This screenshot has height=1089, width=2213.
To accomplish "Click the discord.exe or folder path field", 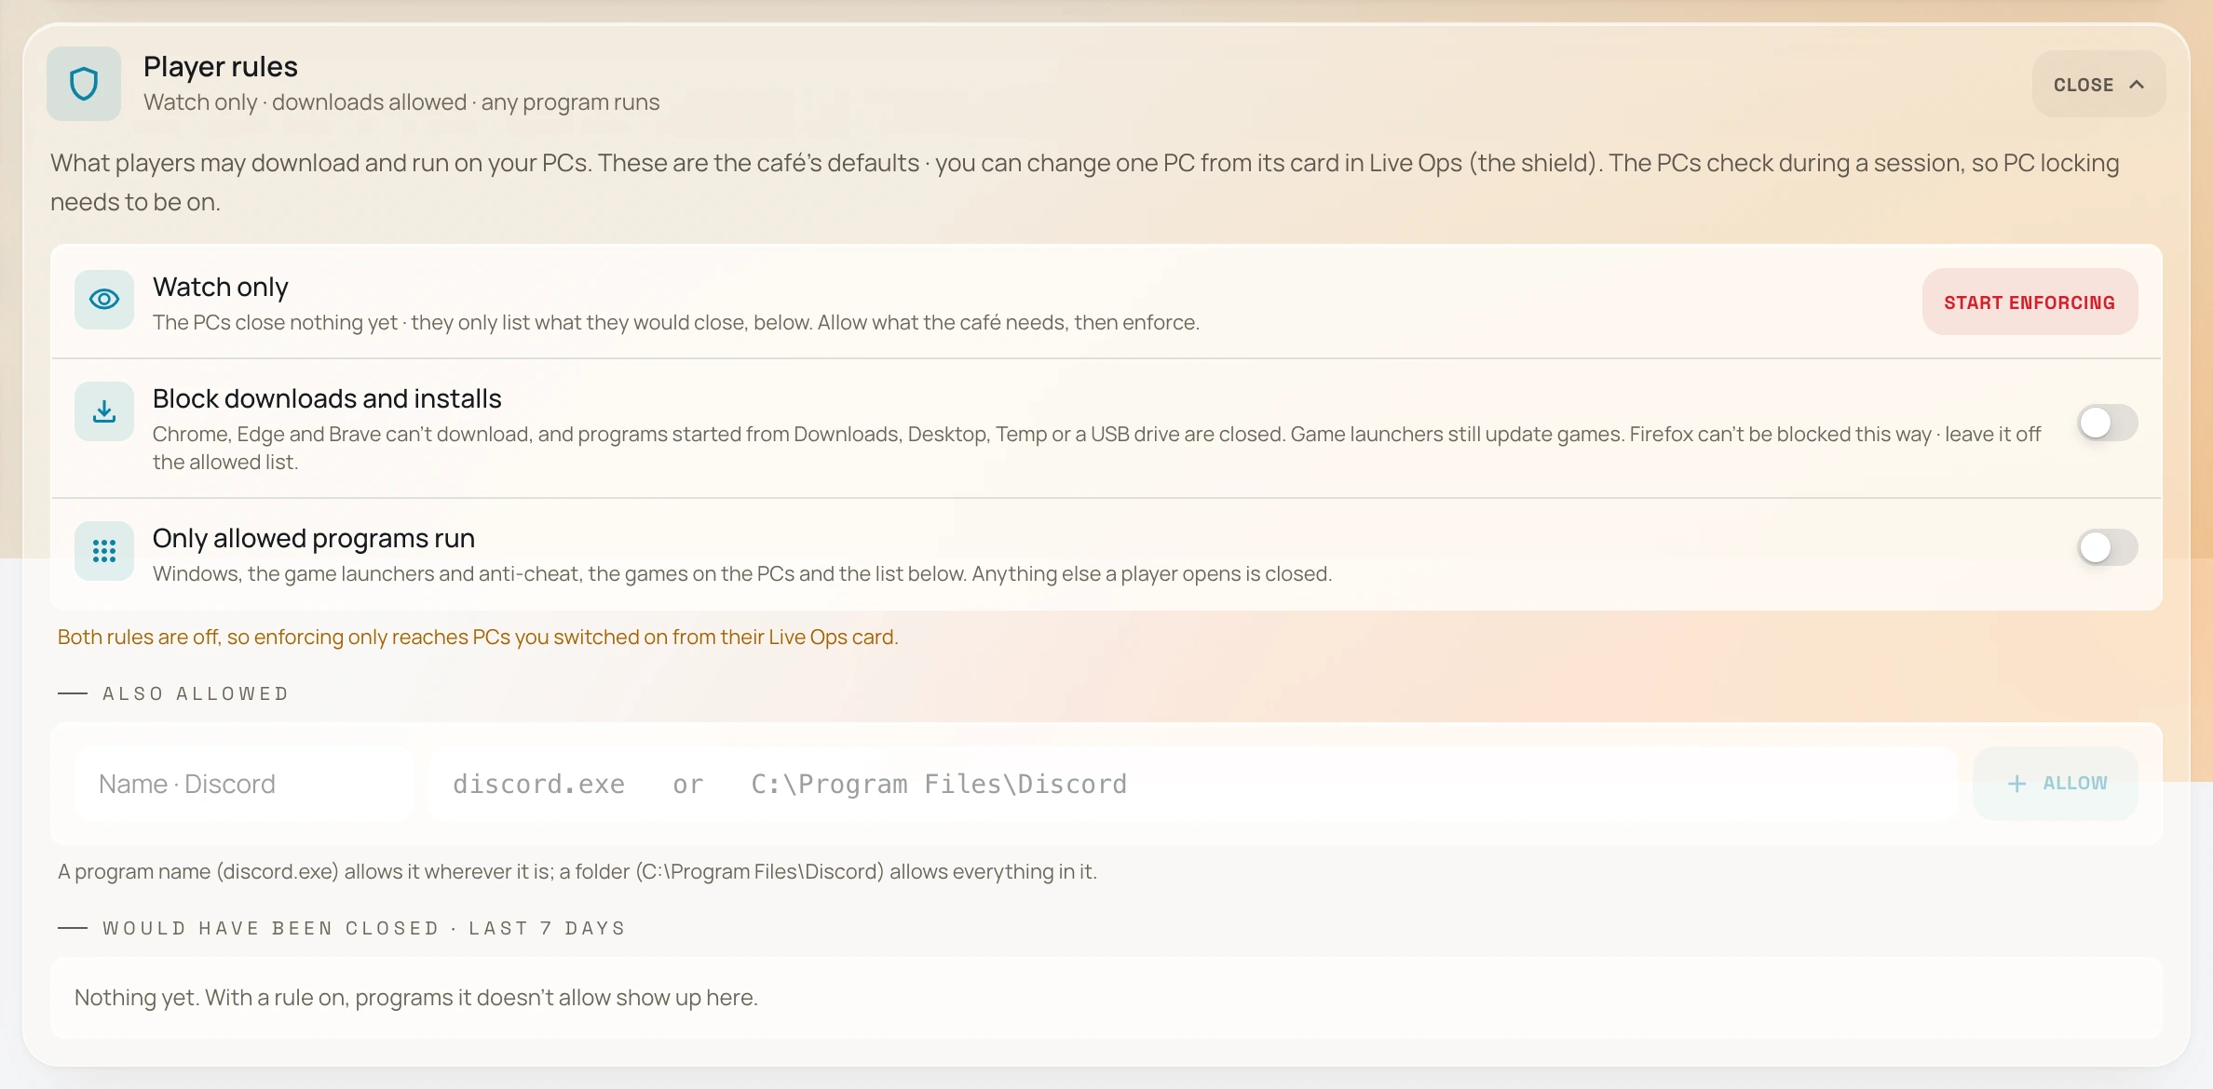I will point(1193,784).
